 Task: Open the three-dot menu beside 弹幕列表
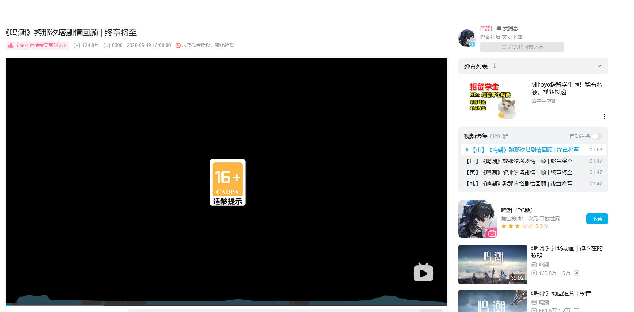tap(495, 66)
